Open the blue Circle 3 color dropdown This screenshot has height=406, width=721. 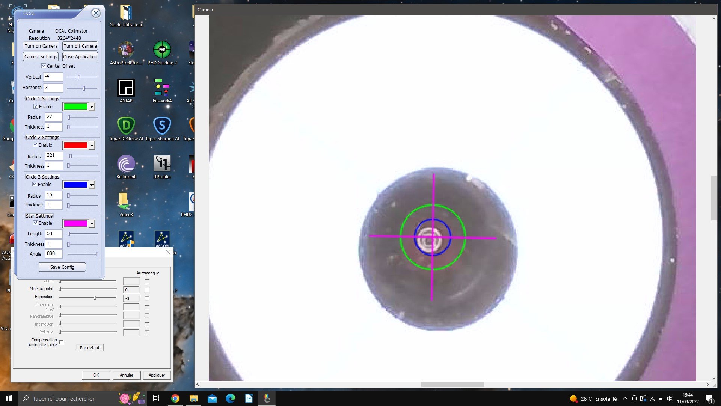[91, 185]
